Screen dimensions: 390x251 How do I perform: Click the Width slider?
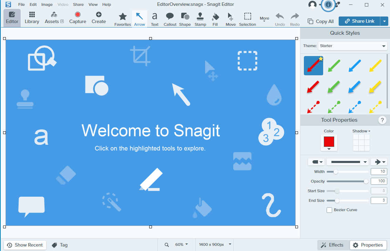(x=348, y=172)
